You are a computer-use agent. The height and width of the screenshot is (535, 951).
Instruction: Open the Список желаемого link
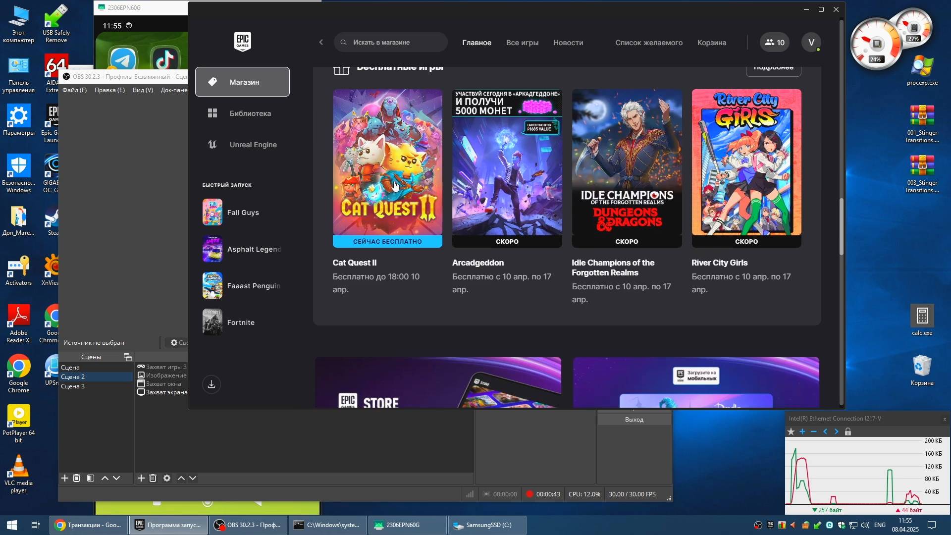tap(649, 43)
